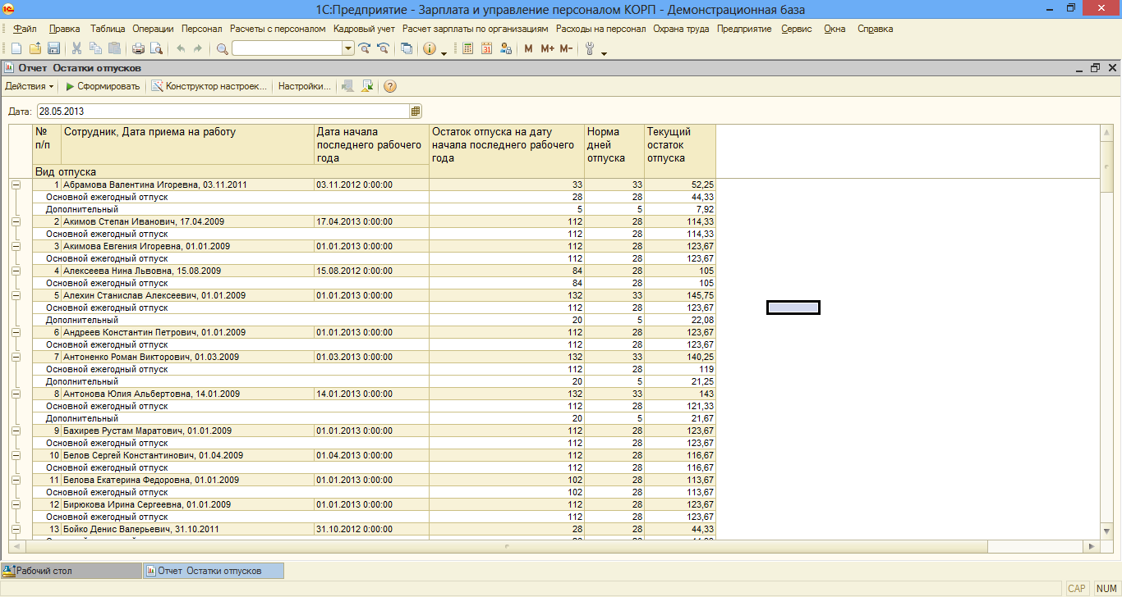Click the magnifier find icon
This screenshot has height=597, width=1122.
223,49
